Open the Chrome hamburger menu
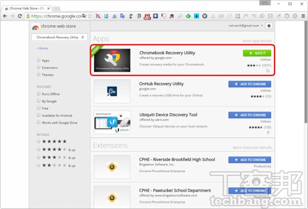The image size is (308, 209). (x=303, y=16)
